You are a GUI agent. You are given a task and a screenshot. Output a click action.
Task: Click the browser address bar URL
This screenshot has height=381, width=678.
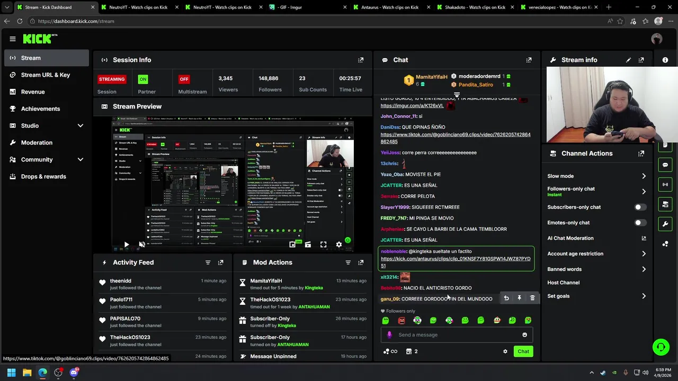[76, 21]
